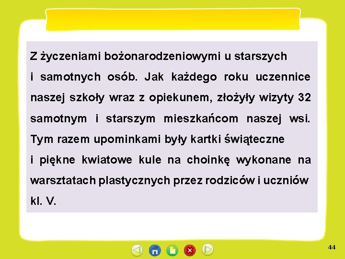Click the text 'kl. V.'
345x259 pixels.
(43, 201)
